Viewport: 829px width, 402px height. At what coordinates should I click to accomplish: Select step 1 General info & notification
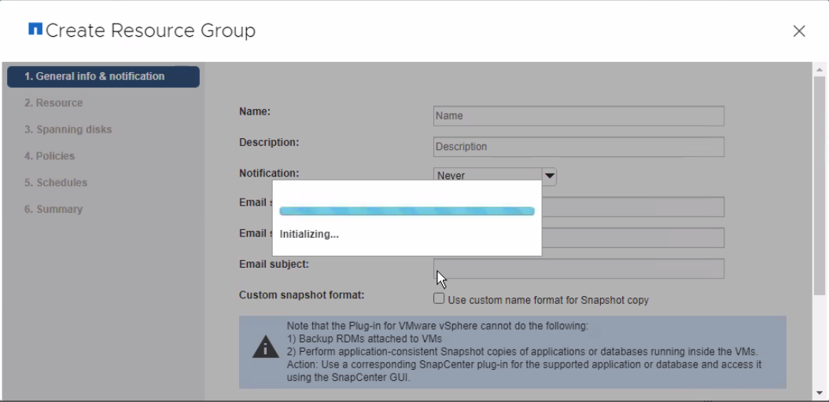(x=103, y=77)
